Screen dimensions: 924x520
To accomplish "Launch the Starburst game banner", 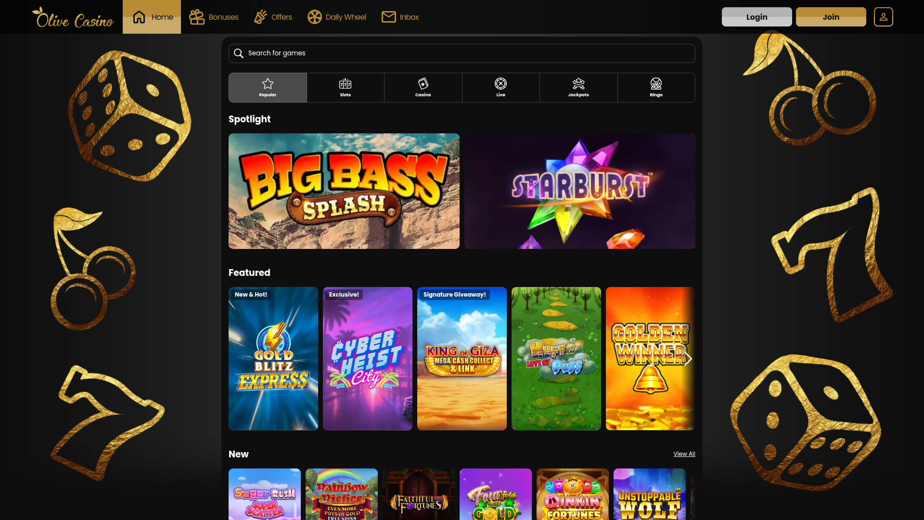I will (579, 191).
